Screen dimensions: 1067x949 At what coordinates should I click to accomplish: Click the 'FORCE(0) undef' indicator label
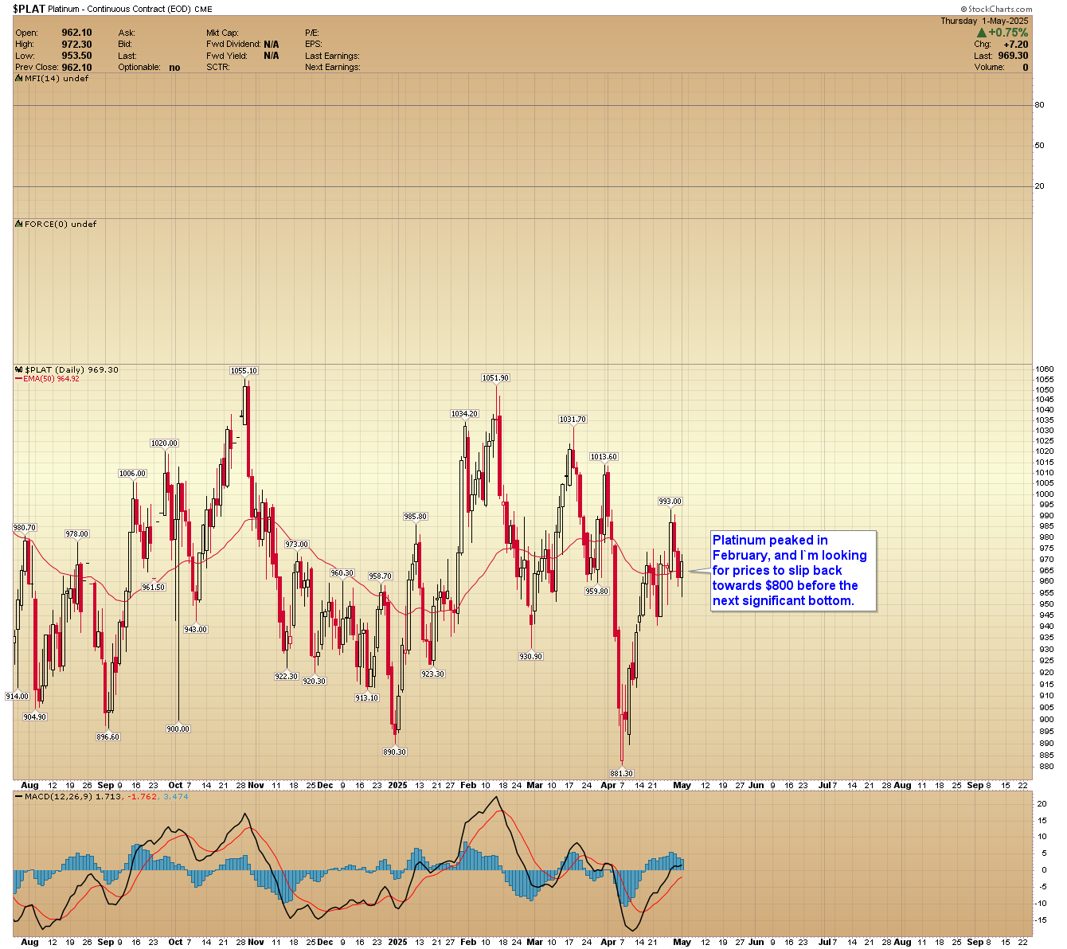[x=61, y=224]
